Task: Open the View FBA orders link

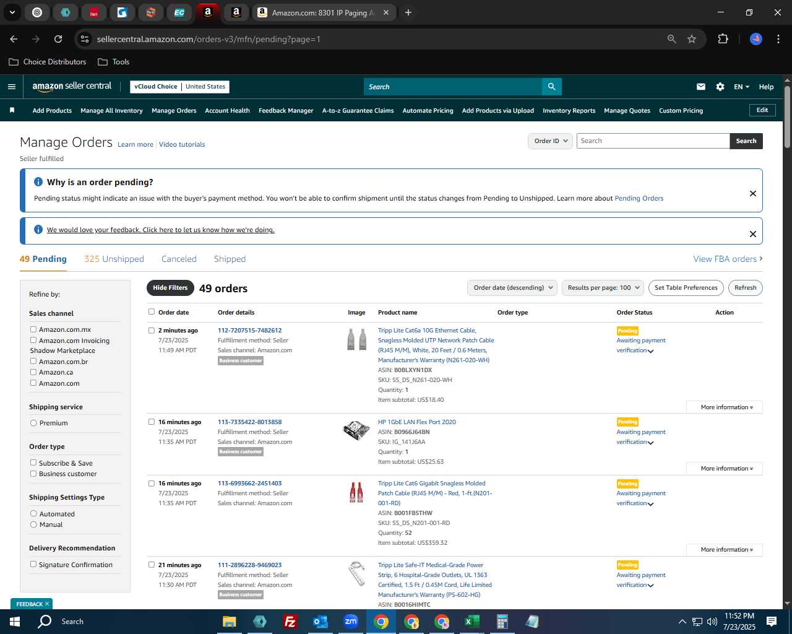Action: (x=728, y=259)
